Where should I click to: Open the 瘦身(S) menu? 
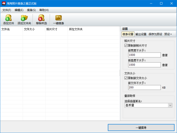pyautogui.click(x=31, y=10)
